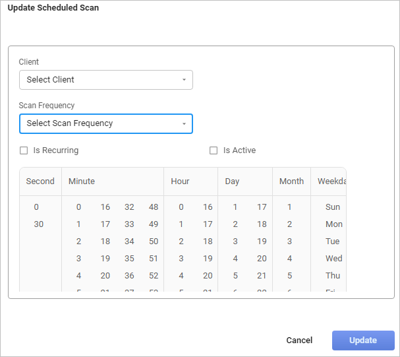400x357 pixels.
Task: Click the Month column header
Action: tap(291, 181)
